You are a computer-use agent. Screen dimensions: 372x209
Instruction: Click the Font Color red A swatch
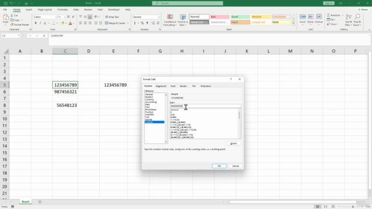click(x=70, y=23)
